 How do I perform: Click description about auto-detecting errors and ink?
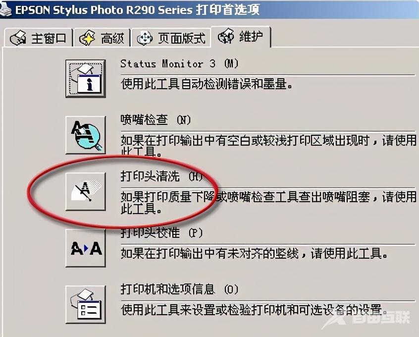click(x=207, y=84)
